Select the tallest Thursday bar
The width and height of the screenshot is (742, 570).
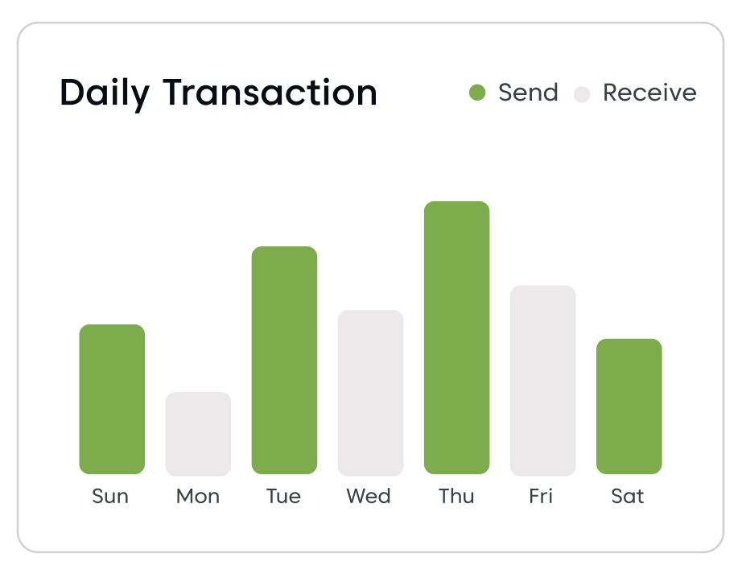456,337
